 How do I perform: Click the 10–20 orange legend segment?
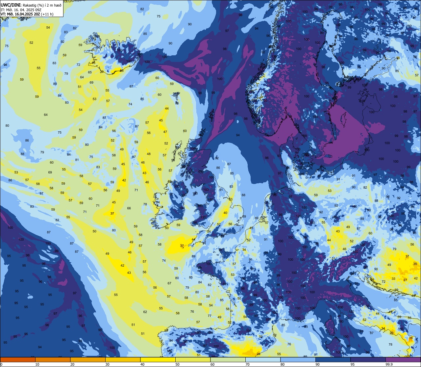(x=53, y=359)
